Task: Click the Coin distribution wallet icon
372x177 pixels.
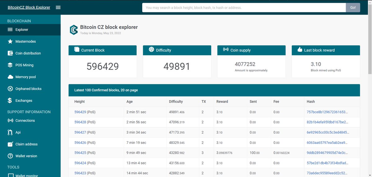Action: point(10,53)
